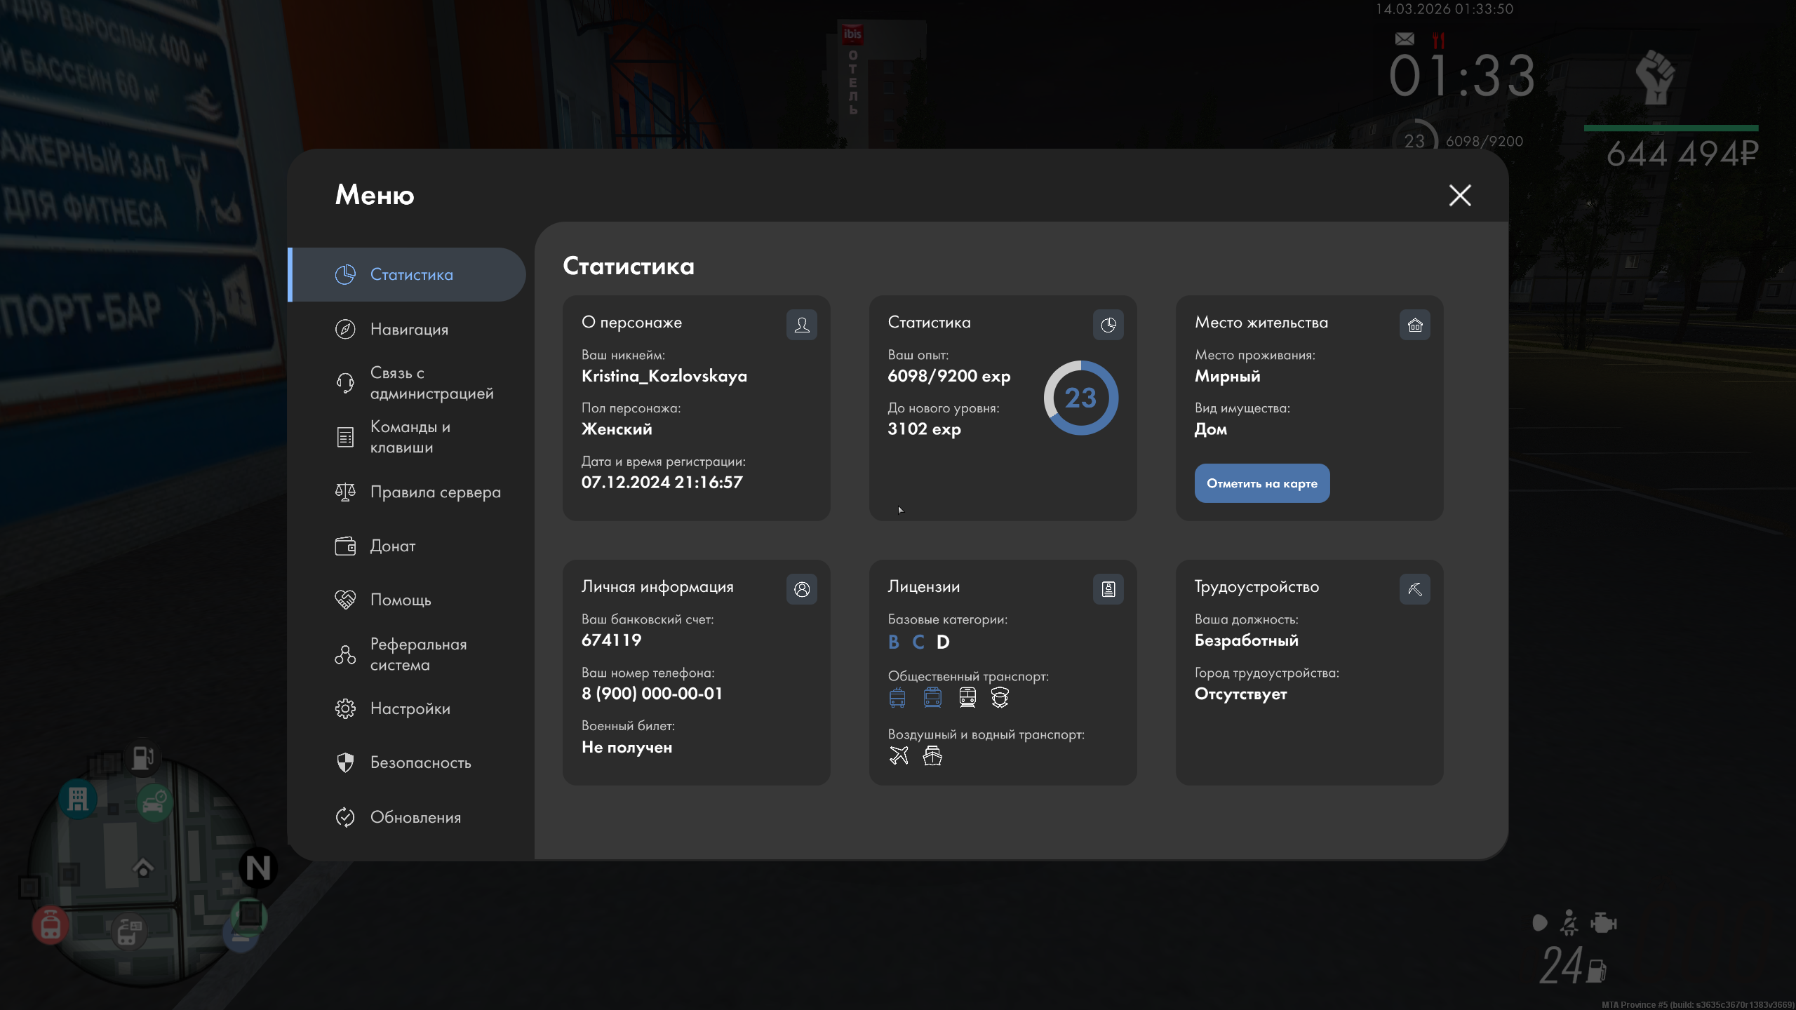Click the pie chart icon in Статистика card
This screenshot has height=1010, width=1796.
coord(1108,325)
